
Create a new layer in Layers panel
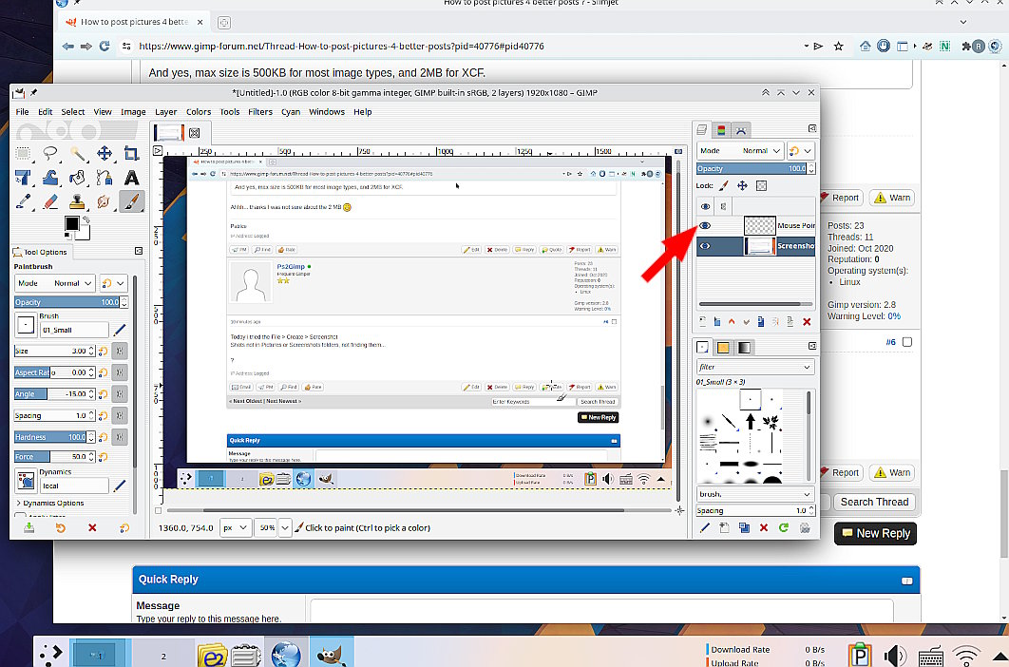point(703,321)
